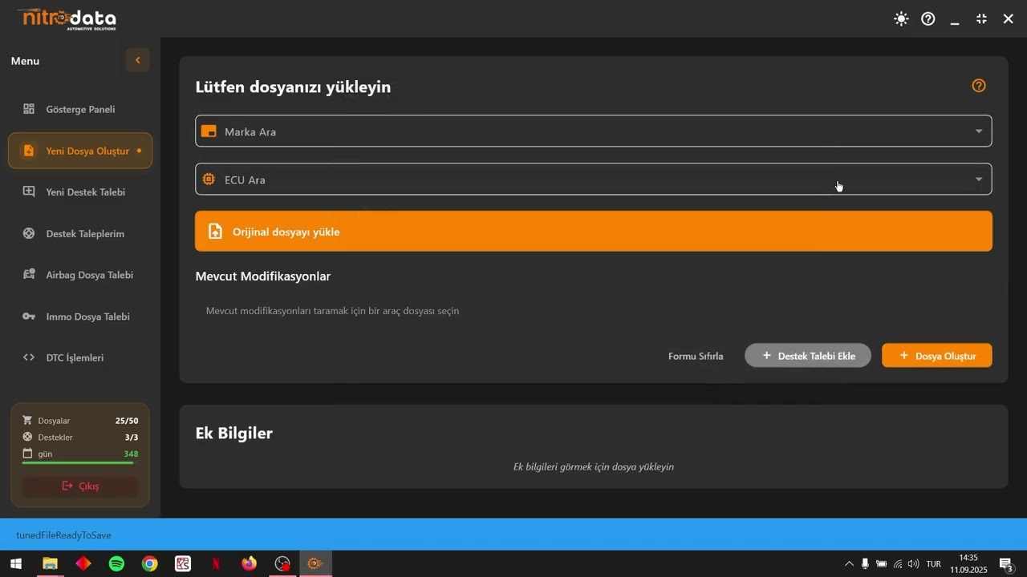Click the tunedFileReadyToSave notification bar
Viewport: 1027px width, 577px height.
pos(513,535)
